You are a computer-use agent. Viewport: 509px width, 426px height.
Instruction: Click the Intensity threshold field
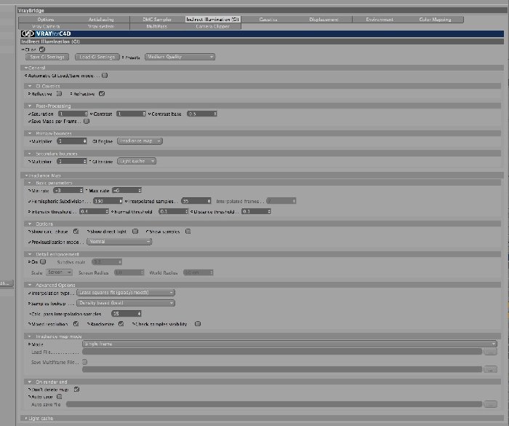(x=94, y=212)
